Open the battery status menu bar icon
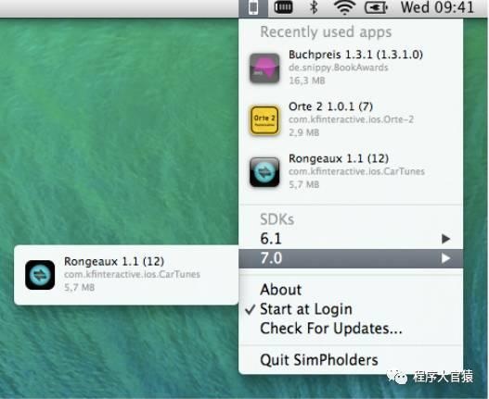Image resolution: width=489 pixels, height=399 pixels. 283,7
